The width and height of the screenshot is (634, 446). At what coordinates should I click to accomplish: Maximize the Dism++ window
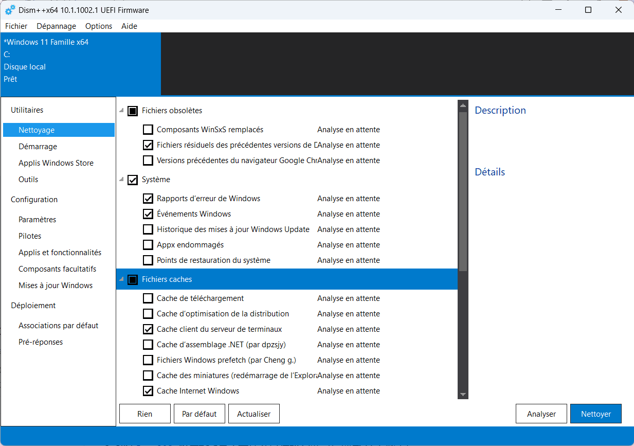pos(588,10)
